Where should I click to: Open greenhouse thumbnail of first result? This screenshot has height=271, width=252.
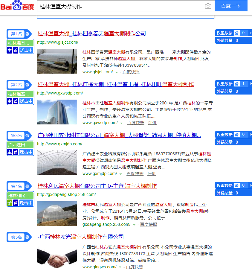click(57, 61)
